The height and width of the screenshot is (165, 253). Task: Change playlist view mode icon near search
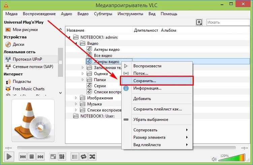[199, 22]
